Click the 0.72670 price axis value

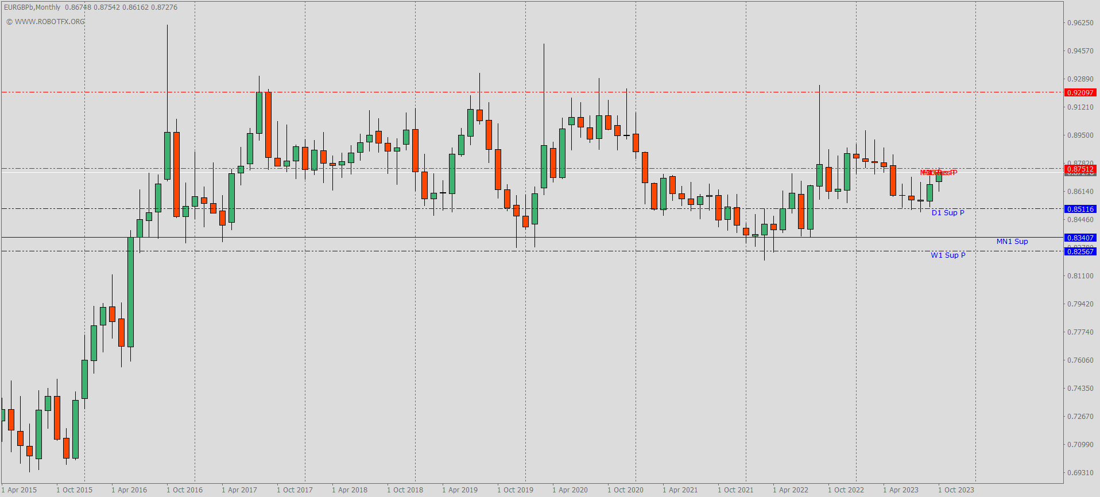pos(1080,417)
